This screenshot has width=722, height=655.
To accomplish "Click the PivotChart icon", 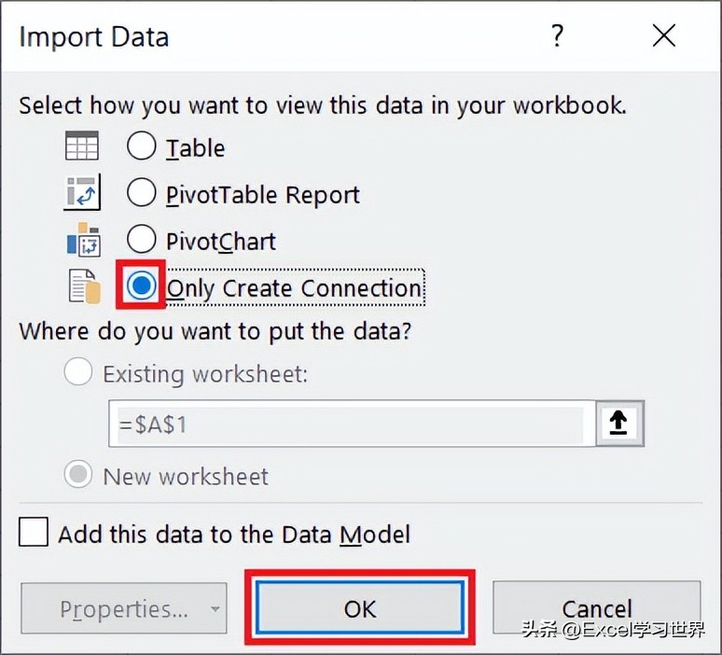I will pyautogui.click(x=84, y=240).
